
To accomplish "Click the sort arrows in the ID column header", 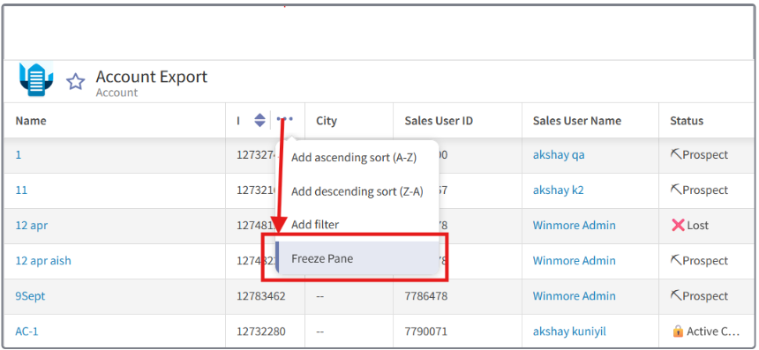I will point(260,121).
